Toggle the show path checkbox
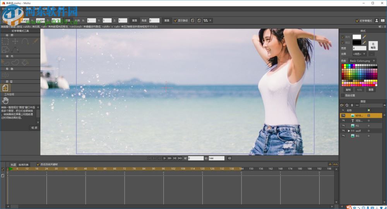Viewport: 387px width, 209px height. [x=175, y=20]
